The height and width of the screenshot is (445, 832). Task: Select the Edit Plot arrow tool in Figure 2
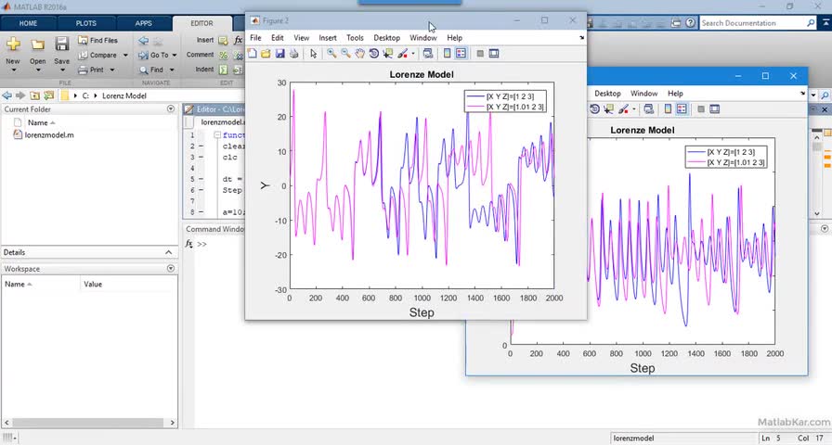313,54
